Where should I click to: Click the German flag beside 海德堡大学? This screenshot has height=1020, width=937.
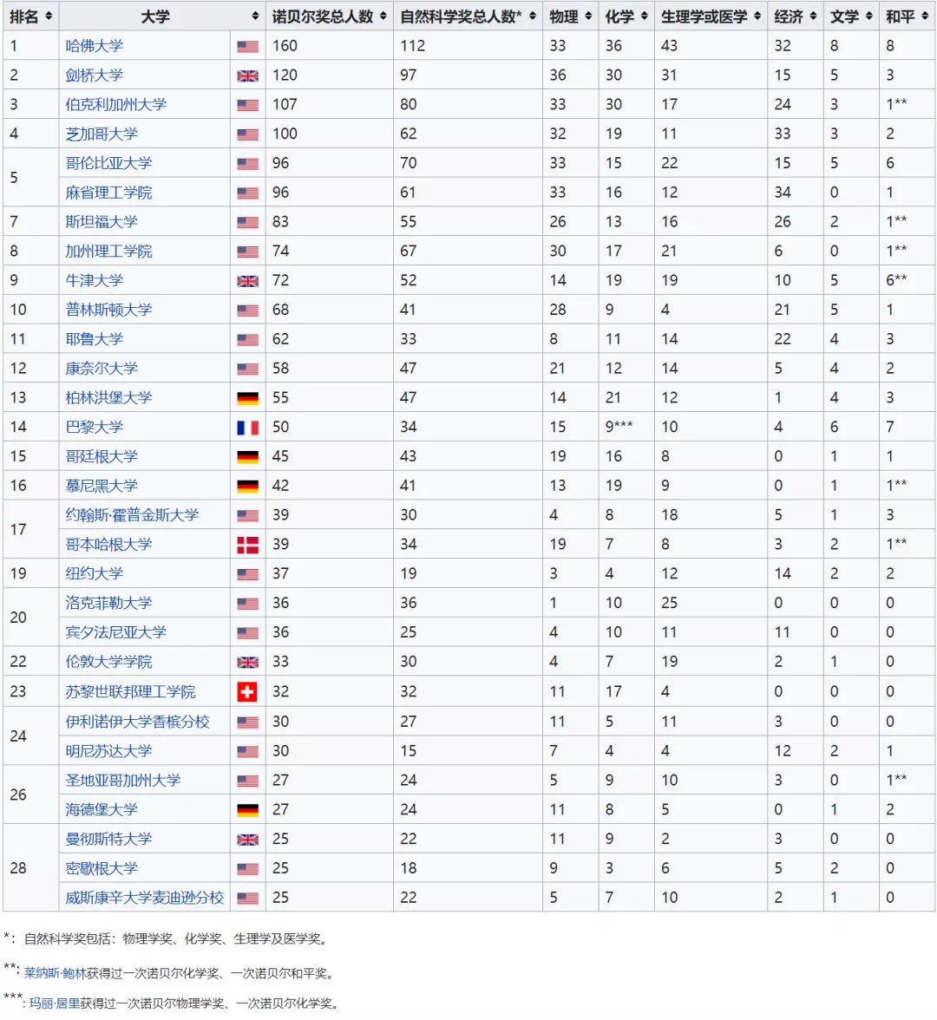tap(247, 810)
